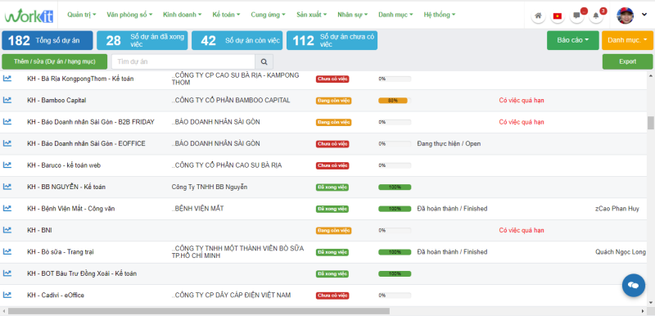Image resolution: width=655 pixels, height=316 pixels.
Task: Click KH - Baruco - kế toán web name
Action: click(64, 165)
